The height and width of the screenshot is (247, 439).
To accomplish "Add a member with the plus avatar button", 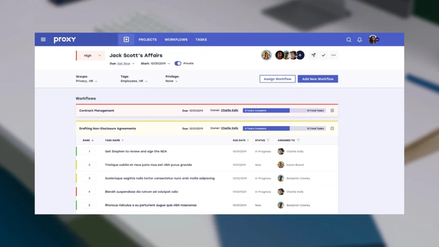I will point(300,55).
